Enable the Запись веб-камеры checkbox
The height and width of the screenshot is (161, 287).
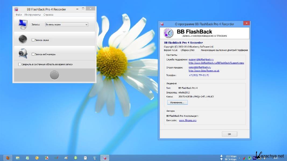(33, 54)
